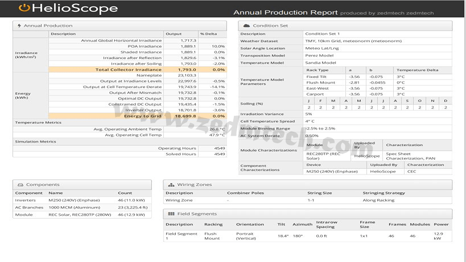Select the CEC characterization value
466x262 pixels.
411,172
